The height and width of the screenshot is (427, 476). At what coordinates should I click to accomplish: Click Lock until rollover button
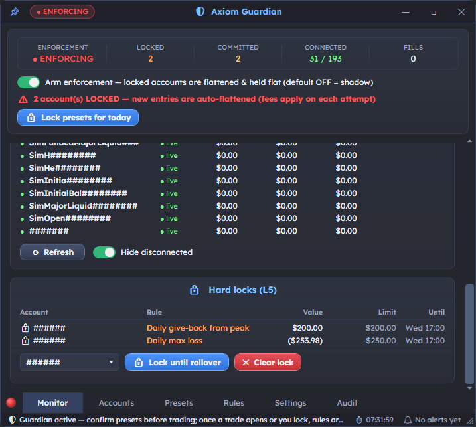tap(177, 362)
